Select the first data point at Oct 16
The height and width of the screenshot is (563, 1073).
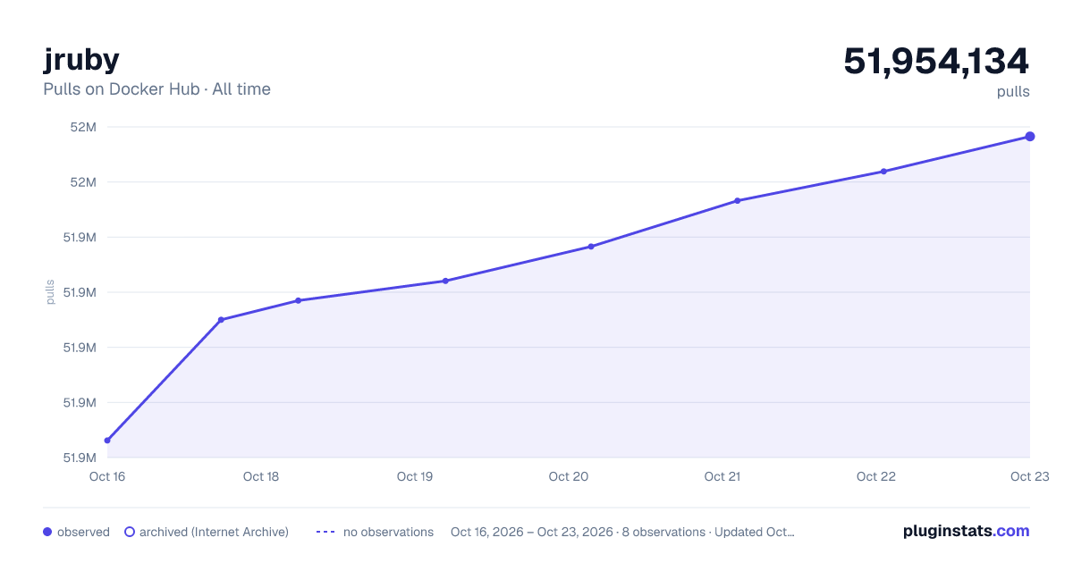point(107,441)
